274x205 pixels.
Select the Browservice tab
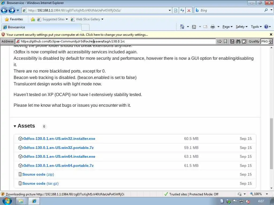pyautogui.click(x=41, y=27)
